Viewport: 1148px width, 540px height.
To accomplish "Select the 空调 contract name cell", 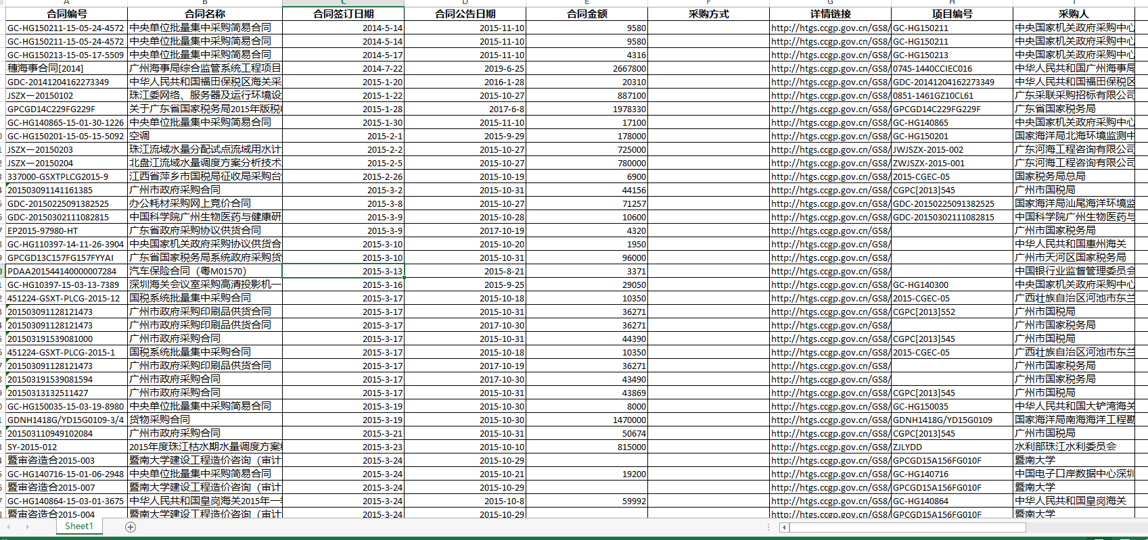I will (x=205, y=136).
